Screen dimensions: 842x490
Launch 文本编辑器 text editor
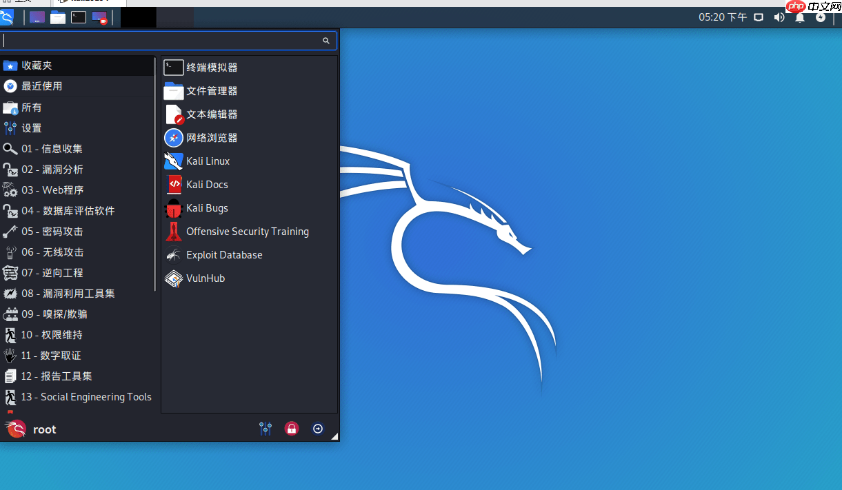[249, 114]
